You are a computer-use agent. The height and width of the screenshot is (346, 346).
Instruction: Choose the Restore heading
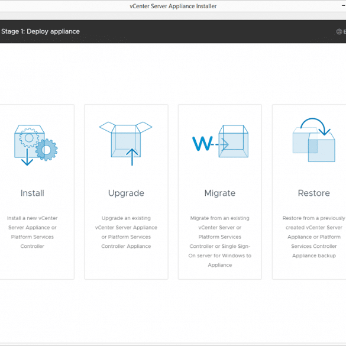click(x=314, y=193)
